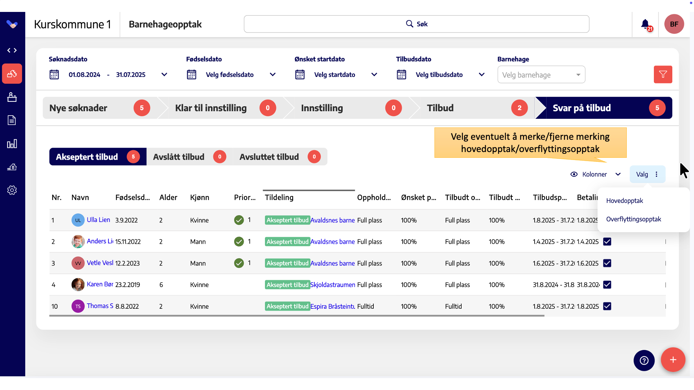The width and height of the screenshot is (694, 390).
Task: Sort by the Tildeling column header
Action: [x=279, y=198]
